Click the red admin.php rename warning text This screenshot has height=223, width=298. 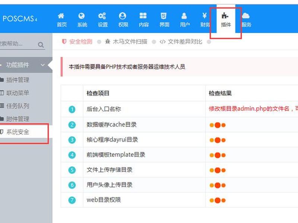(x=253, y=109)
